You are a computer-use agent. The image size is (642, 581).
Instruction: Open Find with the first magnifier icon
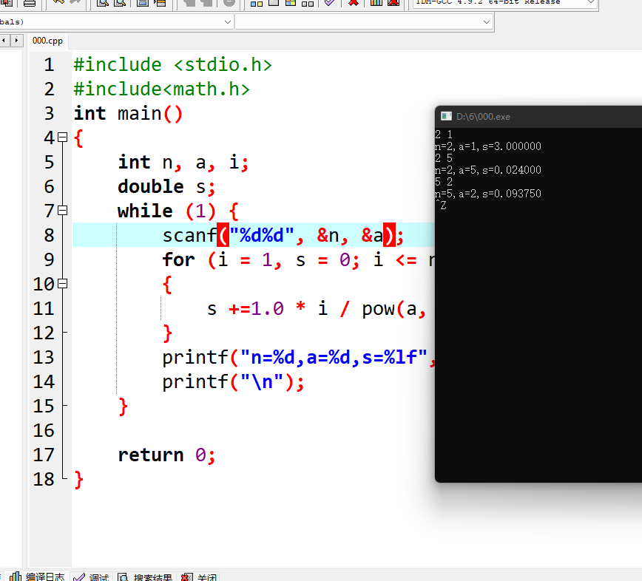click(x=102, y=3)
